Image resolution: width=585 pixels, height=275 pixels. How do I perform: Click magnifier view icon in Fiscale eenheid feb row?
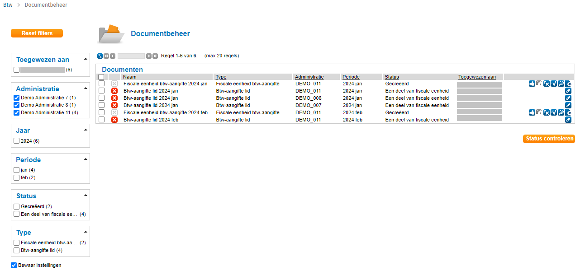pyautogui.click(x=561, y=112)
